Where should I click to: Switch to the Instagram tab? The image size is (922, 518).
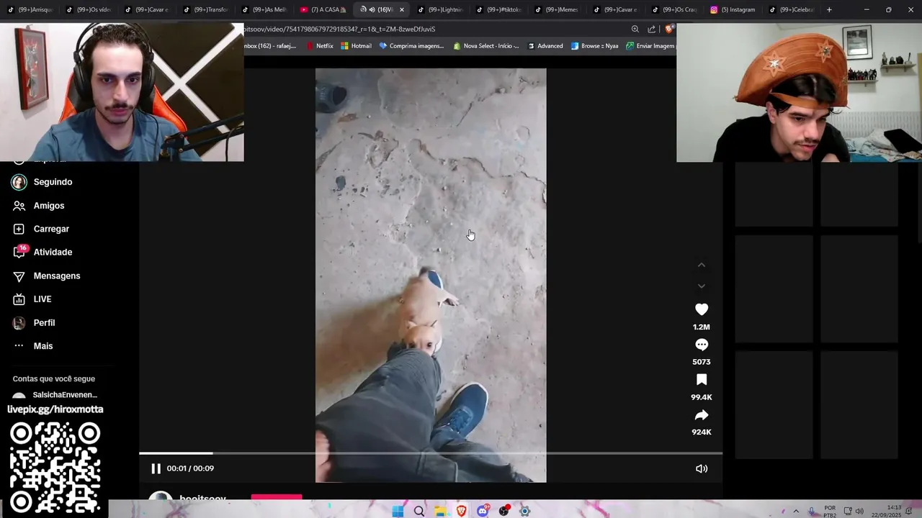733,10
